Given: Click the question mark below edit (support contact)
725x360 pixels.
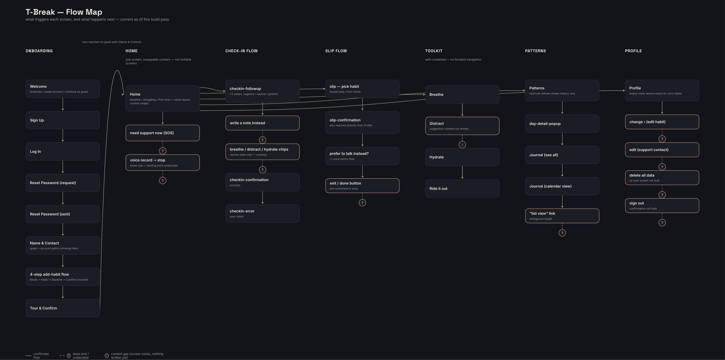Looking at the screenshot, I should tap(662, 167).
